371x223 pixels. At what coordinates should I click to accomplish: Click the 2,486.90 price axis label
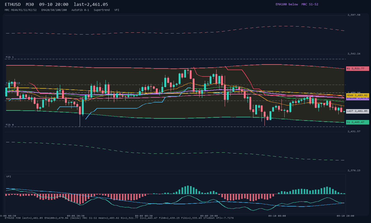[354, 92]
